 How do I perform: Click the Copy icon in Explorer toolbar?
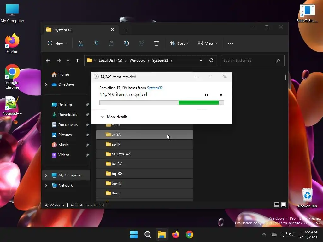(96, 43)
